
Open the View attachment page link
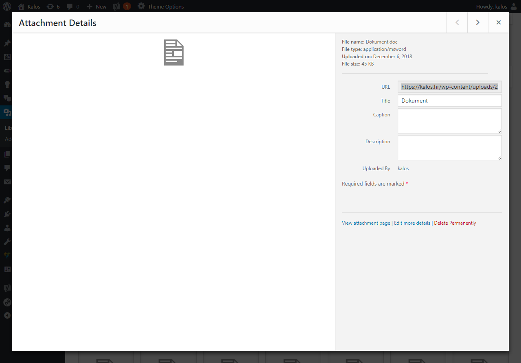tap(366, 223)
